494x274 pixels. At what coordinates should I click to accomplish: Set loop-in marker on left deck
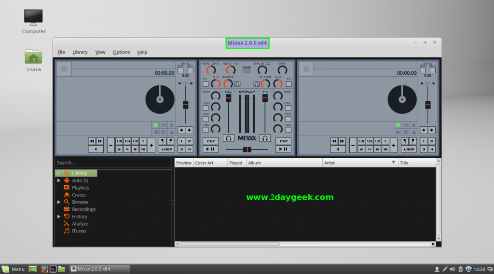point(163,141)
